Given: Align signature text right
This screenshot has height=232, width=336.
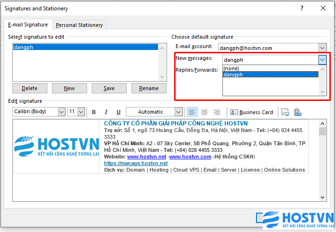Looking at the screenshot, I should [x=217, y=112].
